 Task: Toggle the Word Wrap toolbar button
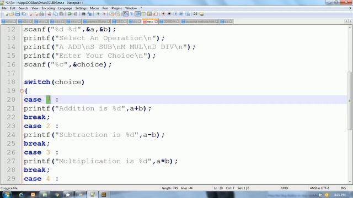click(x=126, y=14)
